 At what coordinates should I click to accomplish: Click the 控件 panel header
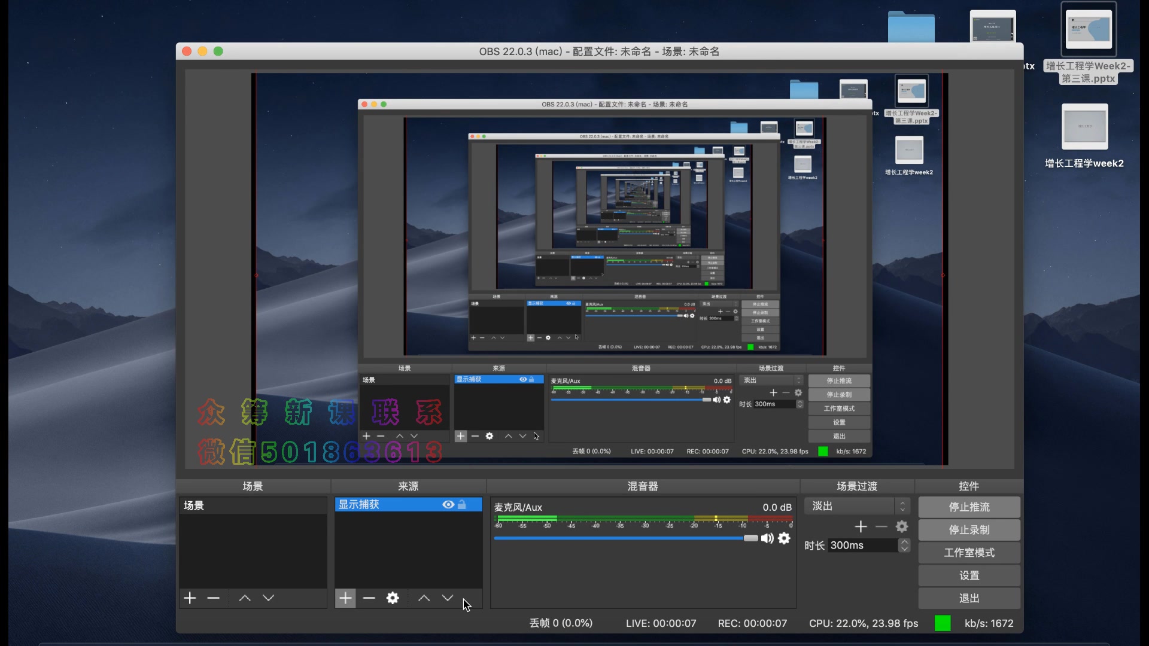[969, 486]
